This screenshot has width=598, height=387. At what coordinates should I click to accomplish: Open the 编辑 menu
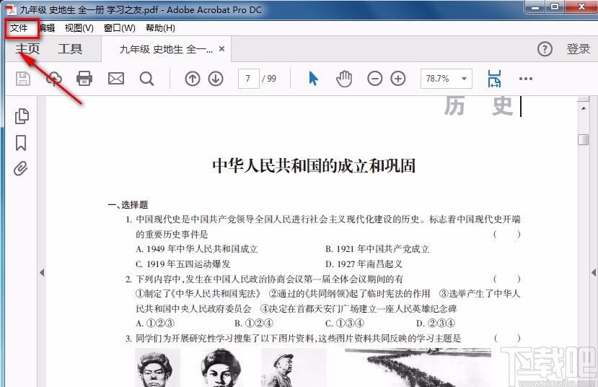pos(47,28)
